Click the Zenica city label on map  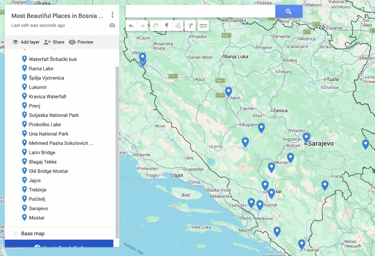click(280, 110)
